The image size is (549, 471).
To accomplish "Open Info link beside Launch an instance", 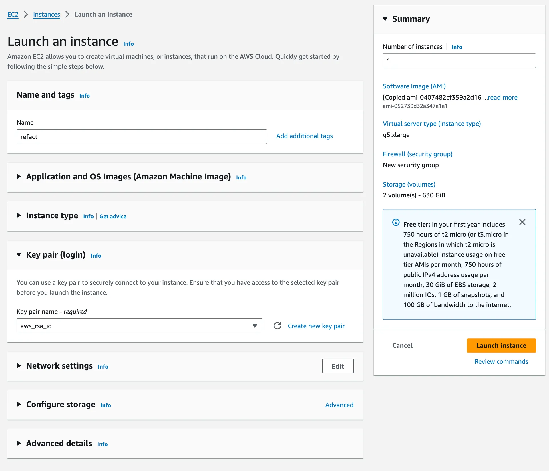I will pyautogui.click(x=128, y=44).
